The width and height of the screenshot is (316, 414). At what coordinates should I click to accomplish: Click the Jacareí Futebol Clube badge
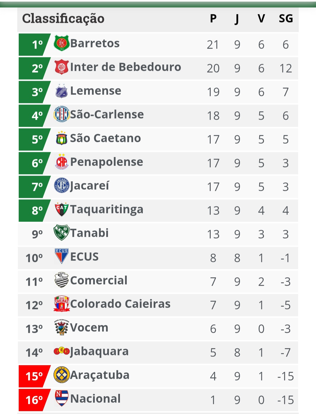[x=61, y=185]
